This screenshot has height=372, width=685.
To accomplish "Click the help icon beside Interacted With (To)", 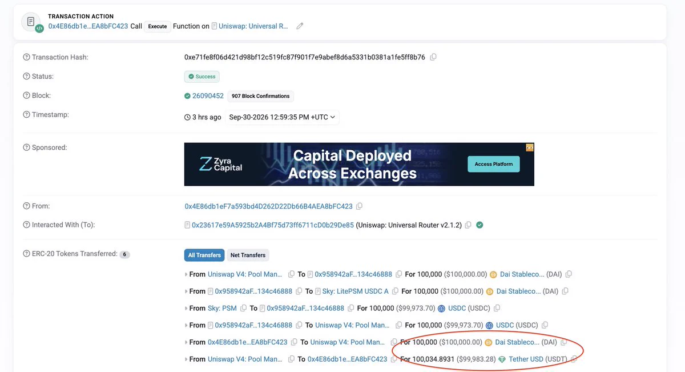I will tap(26, 225).
